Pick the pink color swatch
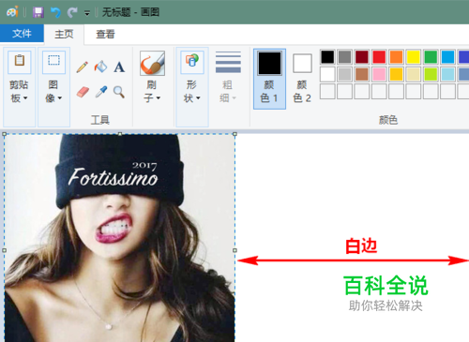 coord(379,74)
